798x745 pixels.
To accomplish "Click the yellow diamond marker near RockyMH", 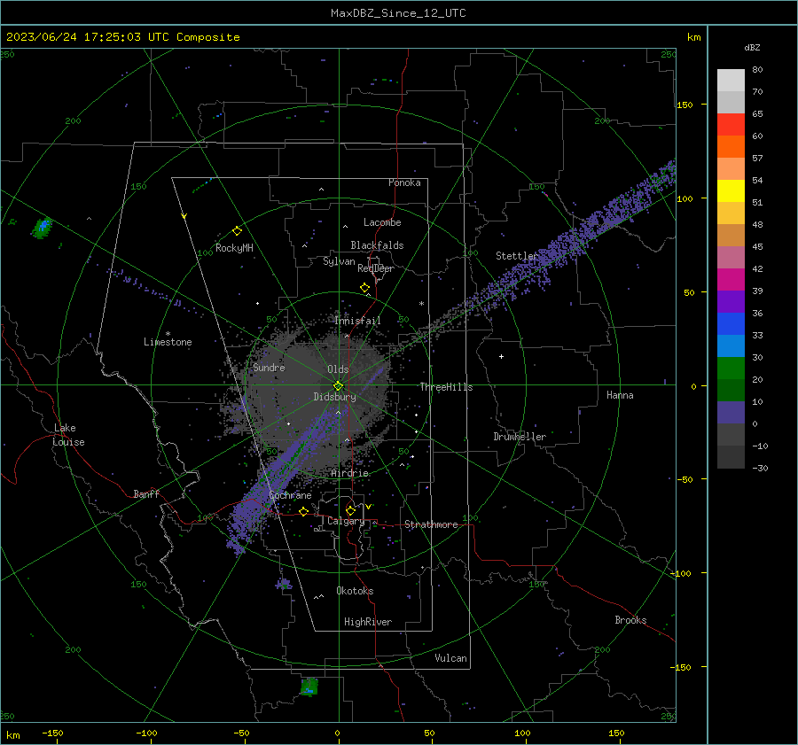I will (237, 231).
